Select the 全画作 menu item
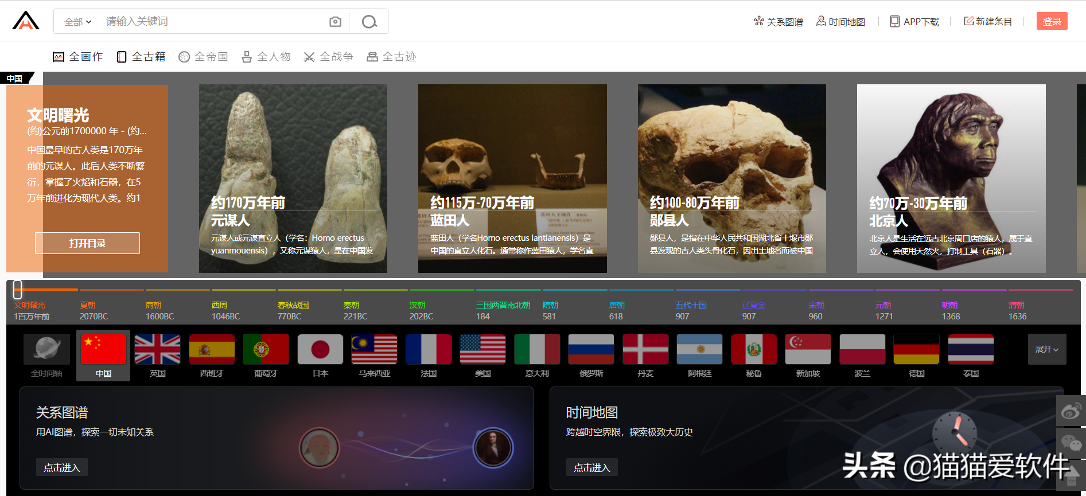The height and width of the screenshot is (496, 1086). [77, 57]
